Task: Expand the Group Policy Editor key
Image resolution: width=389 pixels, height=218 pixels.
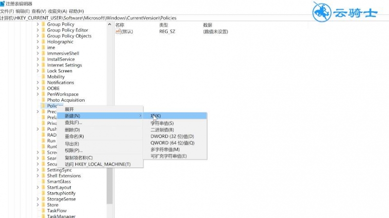Action: 38,30
